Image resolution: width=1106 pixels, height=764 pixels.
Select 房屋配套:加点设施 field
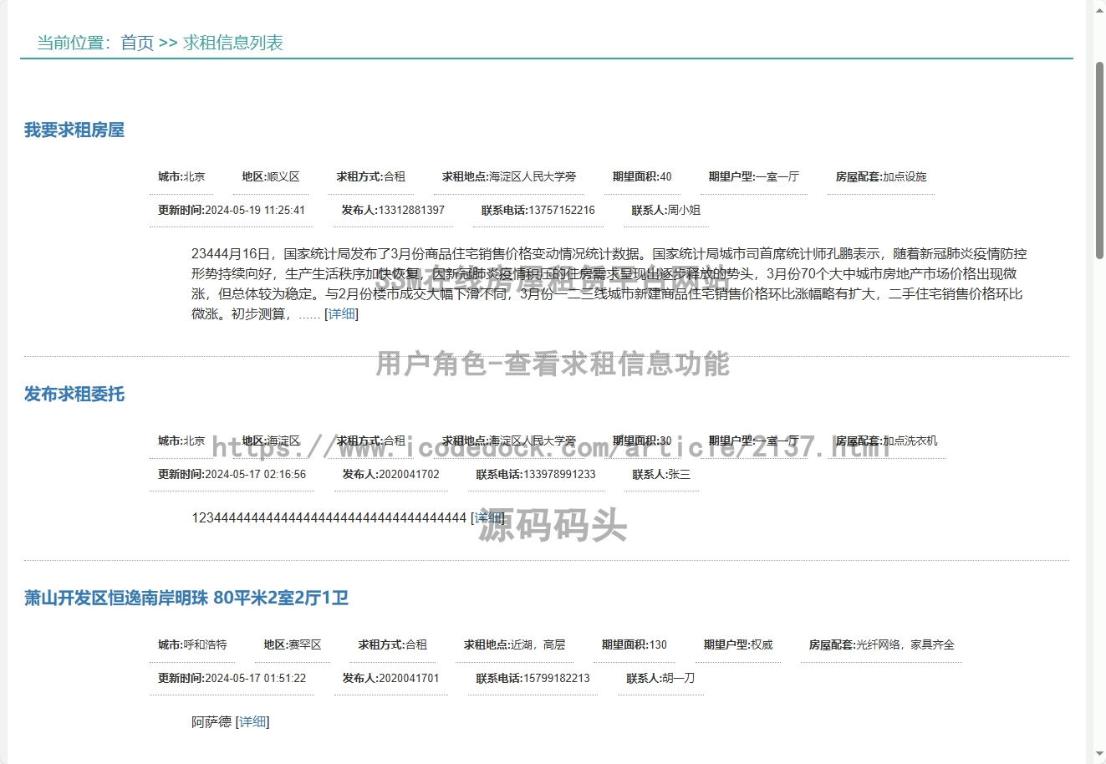click(x=881, y=177)
